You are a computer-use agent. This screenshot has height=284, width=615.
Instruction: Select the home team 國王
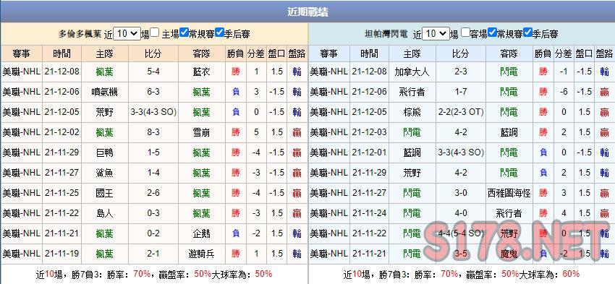105,193
